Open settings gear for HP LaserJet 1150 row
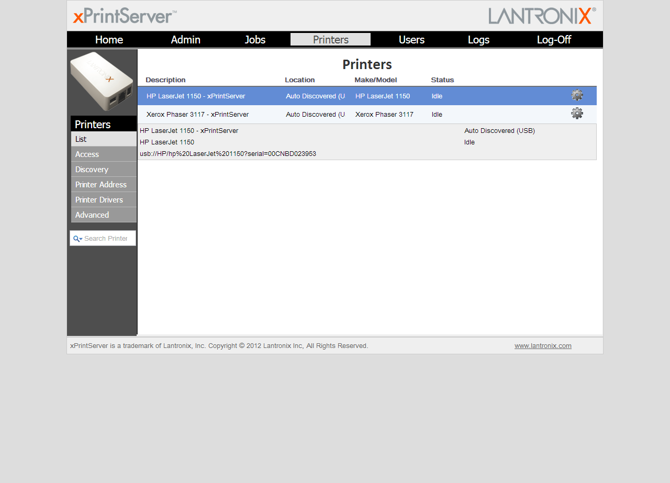670x483 pixels. [577, 95]
